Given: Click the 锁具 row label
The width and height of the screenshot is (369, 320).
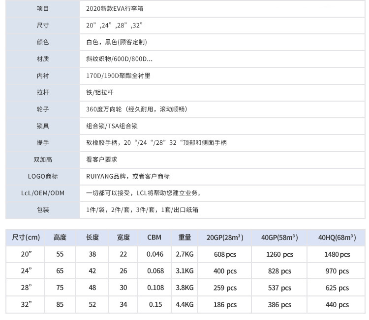Looking at the screenshot, I should point(43,126).
